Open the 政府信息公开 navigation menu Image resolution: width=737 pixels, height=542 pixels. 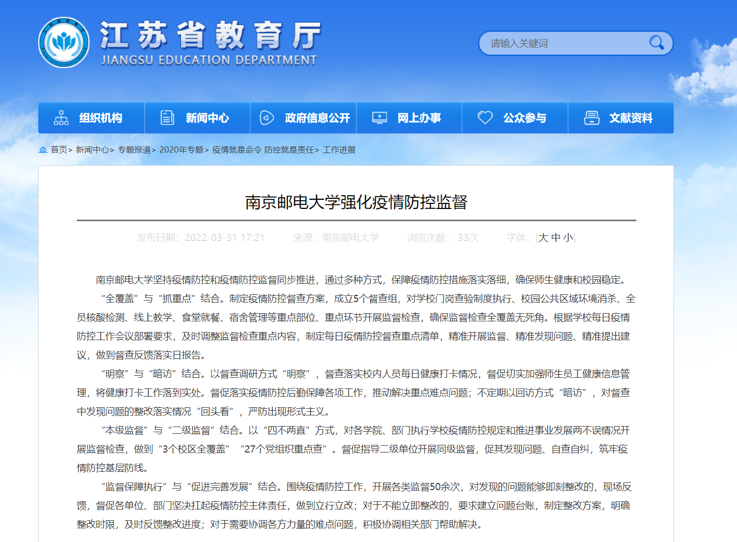[317, 118]
